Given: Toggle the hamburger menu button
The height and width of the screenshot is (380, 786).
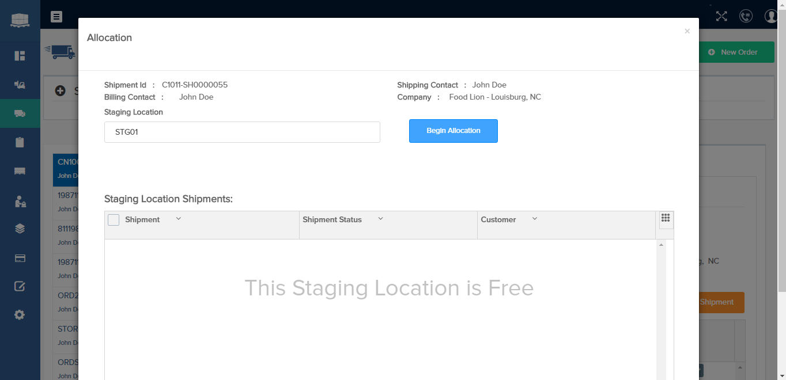Looking at the screenshot, I should 56,17.
